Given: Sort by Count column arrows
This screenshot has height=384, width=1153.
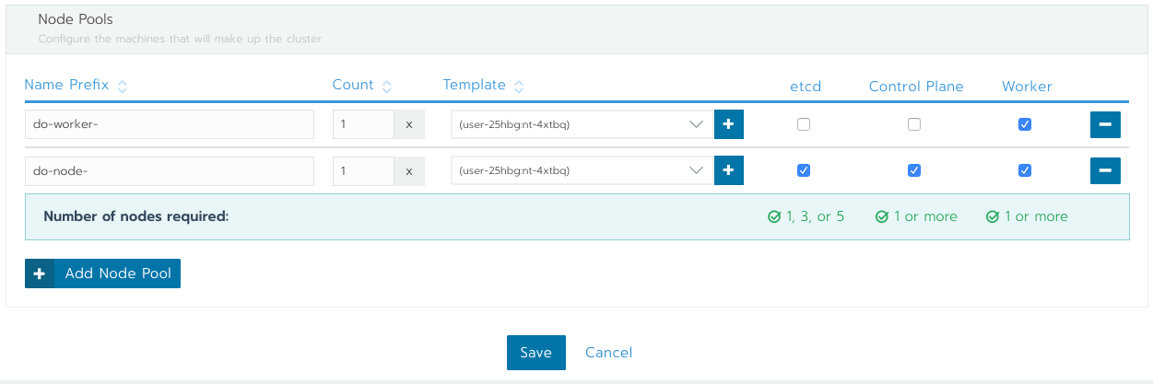Looking at the screenshot, I should click(386, 86).
